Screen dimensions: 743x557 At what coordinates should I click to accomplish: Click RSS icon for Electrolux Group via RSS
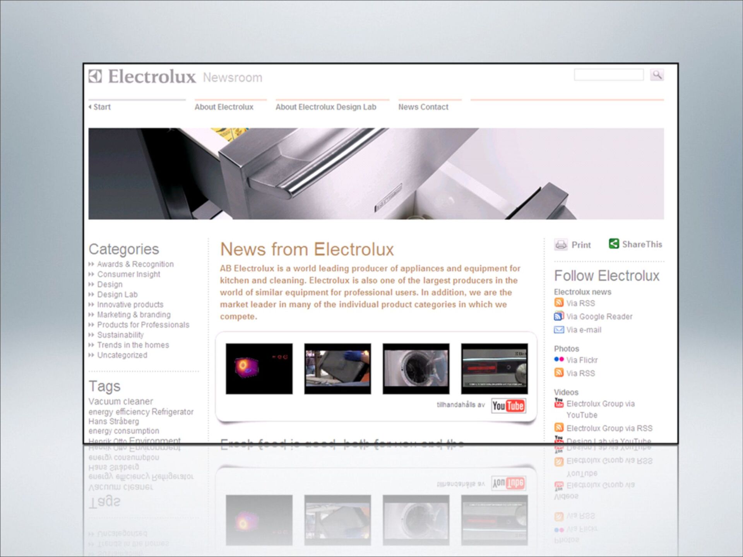tap(559, 427)
